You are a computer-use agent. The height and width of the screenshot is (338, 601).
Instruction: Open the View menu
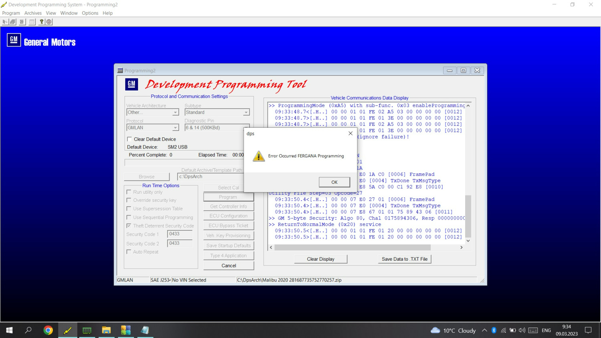coord(51,13)
